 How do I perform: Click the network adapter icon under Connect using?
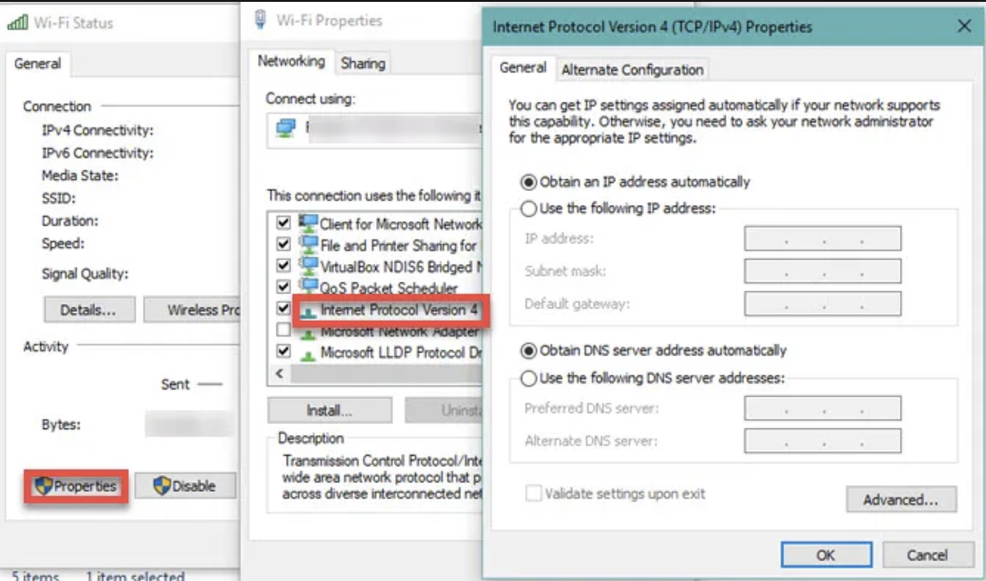tap(285, 129)
